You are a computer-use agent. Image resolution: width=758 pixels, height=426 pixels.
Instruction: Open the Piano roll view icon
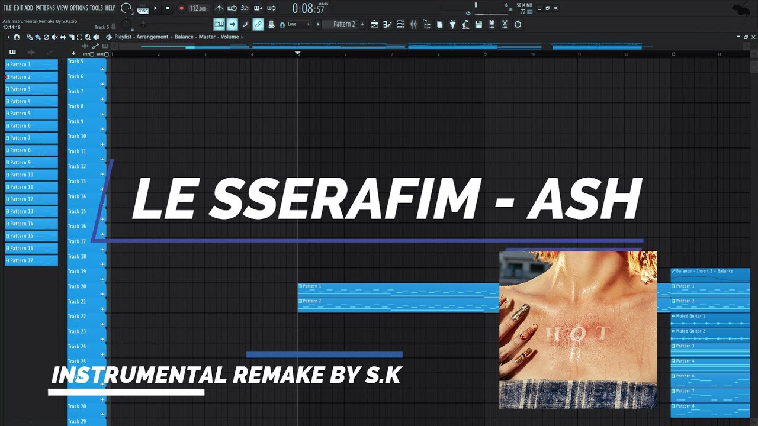click(x=387, y=24)
